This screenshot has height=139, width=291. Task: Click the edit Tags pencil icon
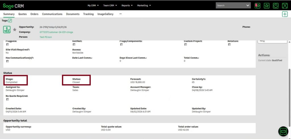10,20
